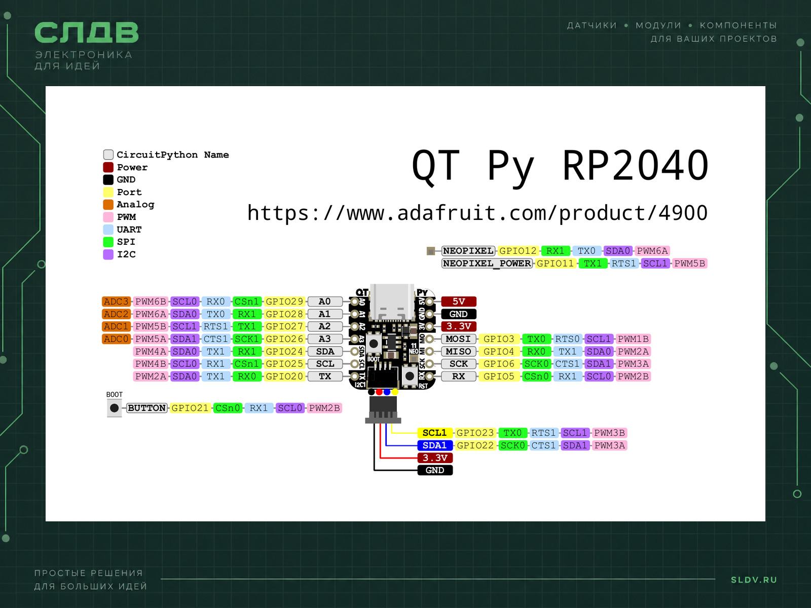This screenshot has width=811, height=608.
Task: Click the PWM4A label in SDA row
Action: pos(151,351)
